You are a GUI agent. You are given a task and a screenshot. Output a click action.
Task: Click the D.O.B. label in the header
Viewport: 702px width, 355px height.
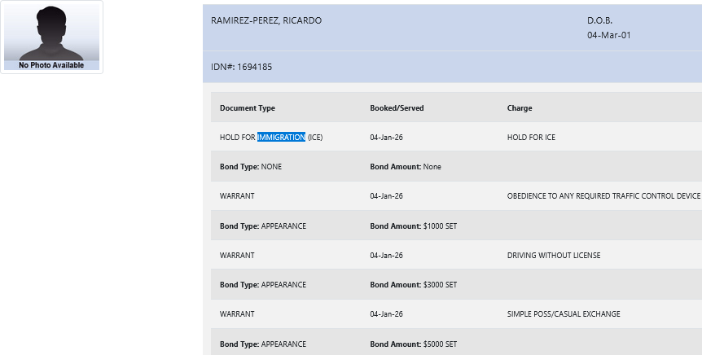(x=599, y=20)
